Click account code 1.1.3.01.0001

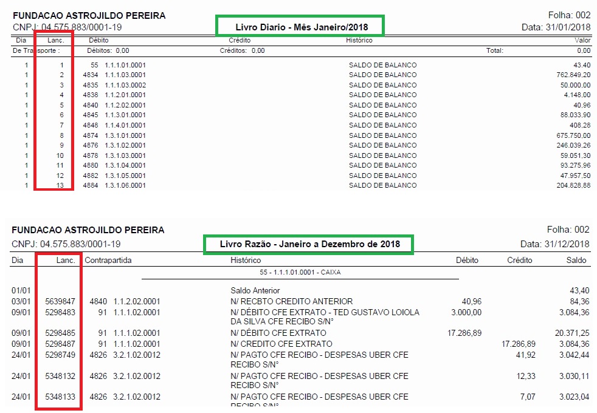(125, 115)
